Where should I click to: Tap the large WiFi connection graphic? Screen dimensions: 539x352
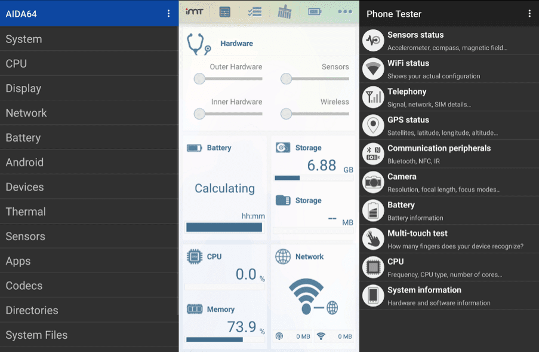coord(313,296)
